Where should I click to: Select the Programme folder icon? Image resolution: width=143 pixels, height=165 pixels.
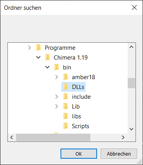38,48
